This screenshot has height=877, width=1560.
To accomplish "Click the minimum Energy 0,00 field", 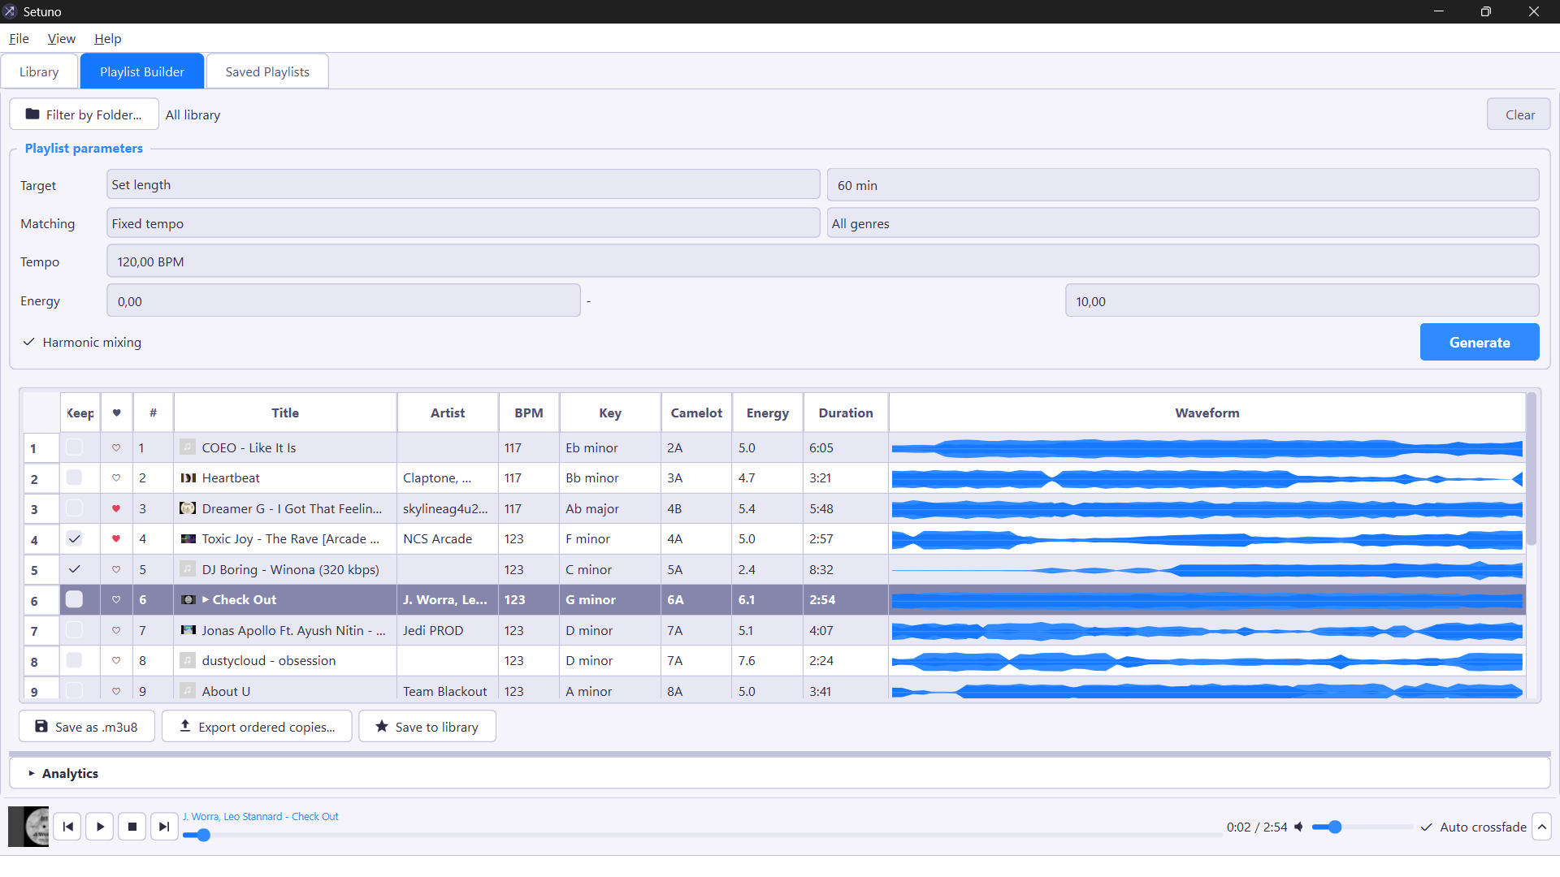I will (344, 301).
